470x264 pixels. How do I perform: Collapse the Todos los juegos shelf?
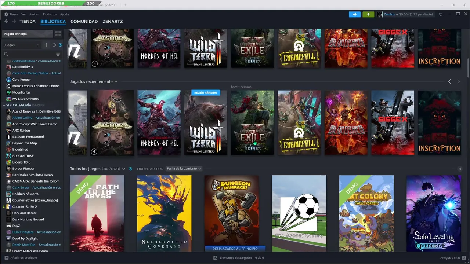(460, 169)
